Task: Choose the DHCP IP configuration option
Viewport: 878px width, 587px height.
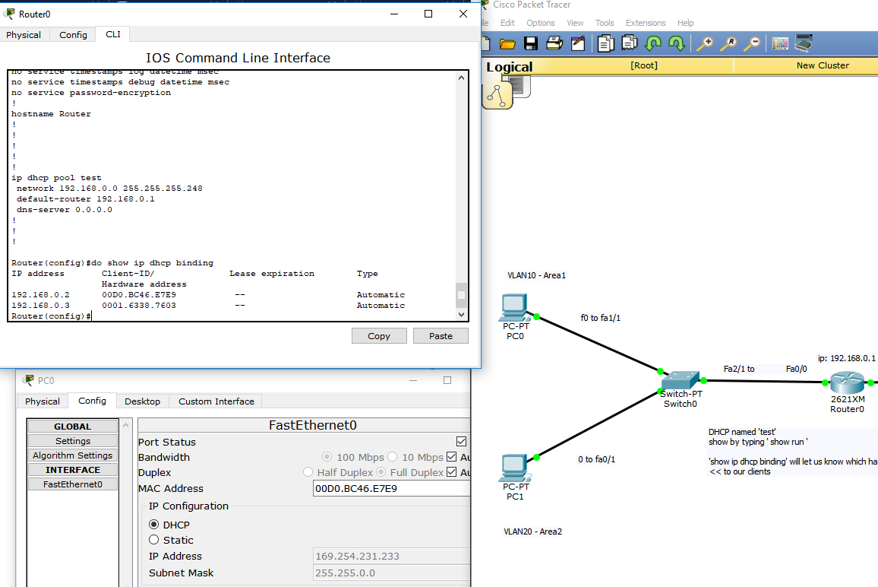Action: [x=154, y=525]
